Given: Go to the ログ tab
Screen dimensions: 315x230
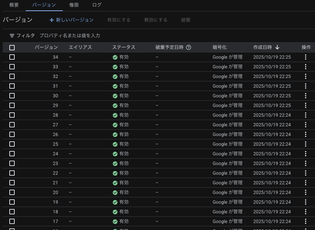Looking at the screenshot, I should coord(97,5).
